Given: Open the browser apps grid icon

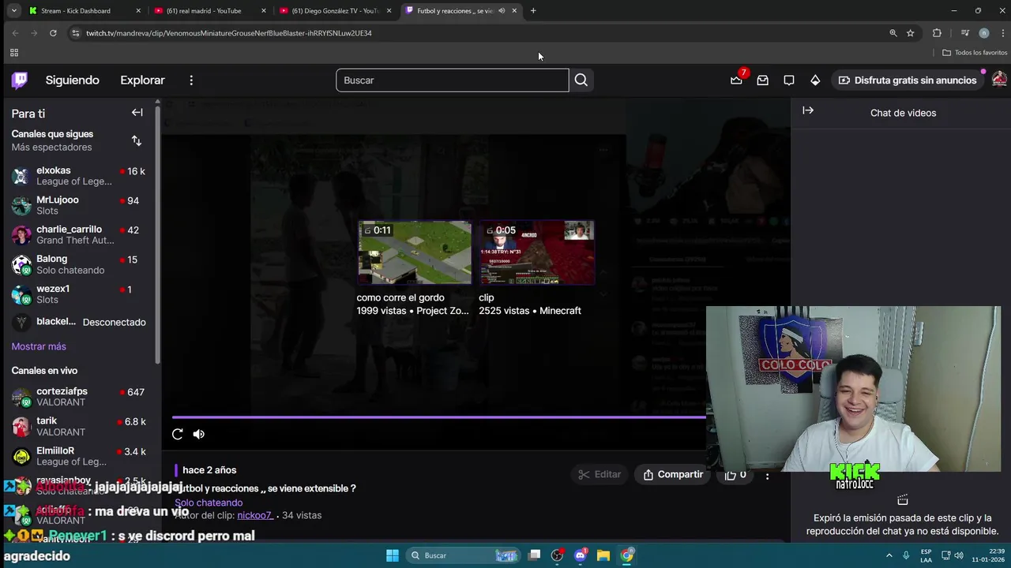Looking at the screenshot, I should pos(13,53).
